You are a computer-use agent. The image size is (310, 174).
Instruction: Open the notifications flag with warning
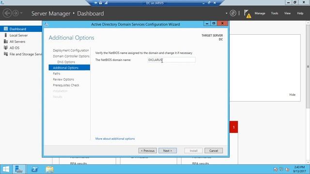[247, 14]
